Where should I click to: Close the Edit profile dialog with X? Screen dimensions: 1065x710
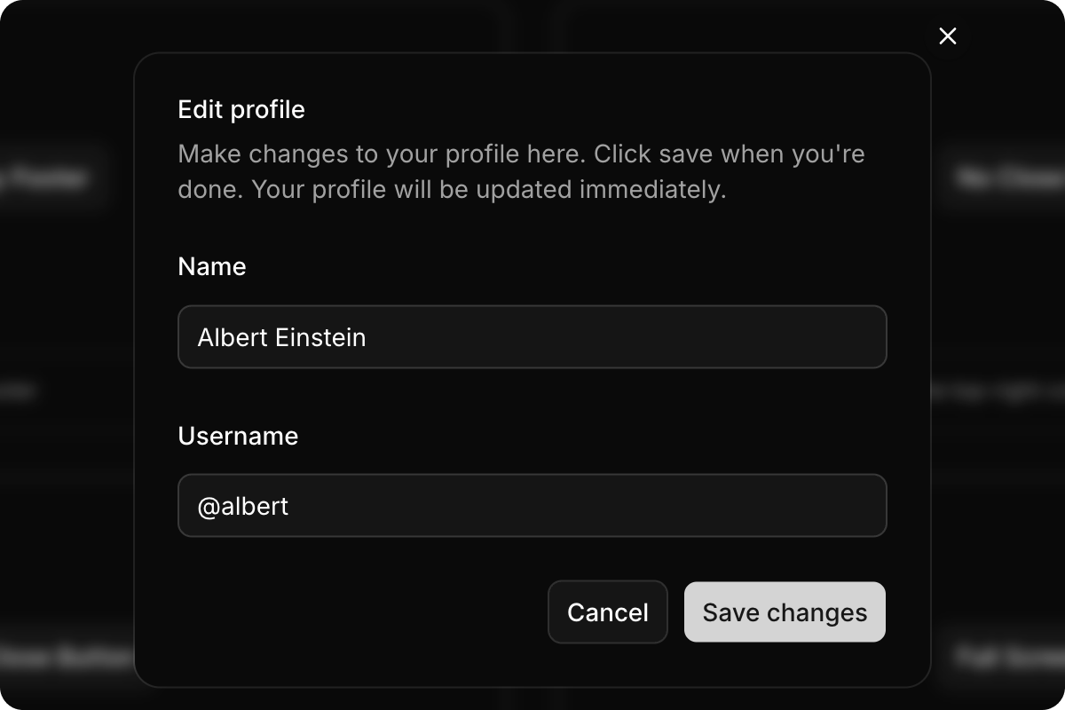[x=948, y=36]
